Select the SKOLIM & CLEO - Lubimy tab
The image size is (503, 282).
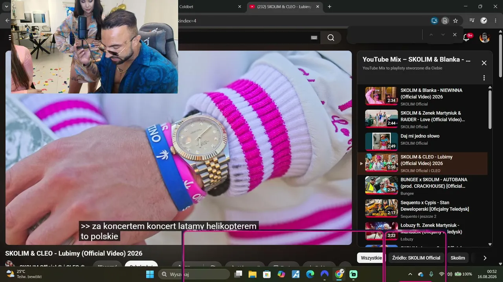(285, 7)
